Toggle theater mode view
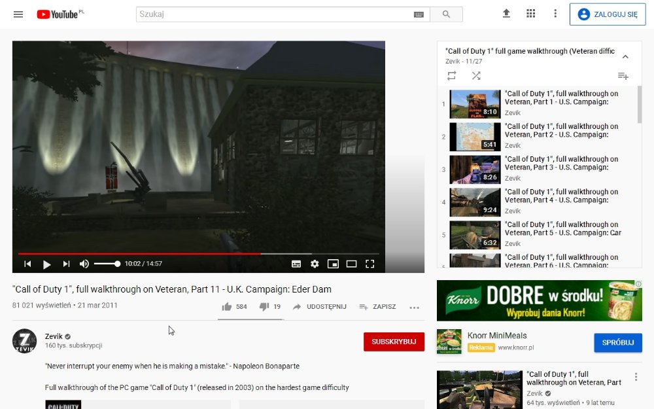 click(351, 264)
